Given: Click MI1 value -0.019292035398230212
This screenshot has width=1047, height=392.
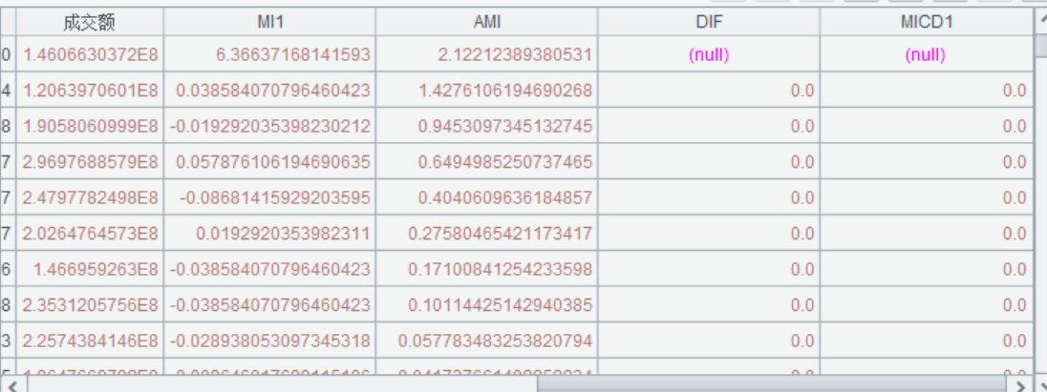Looking at the screenshot, I should pos(269,127).
